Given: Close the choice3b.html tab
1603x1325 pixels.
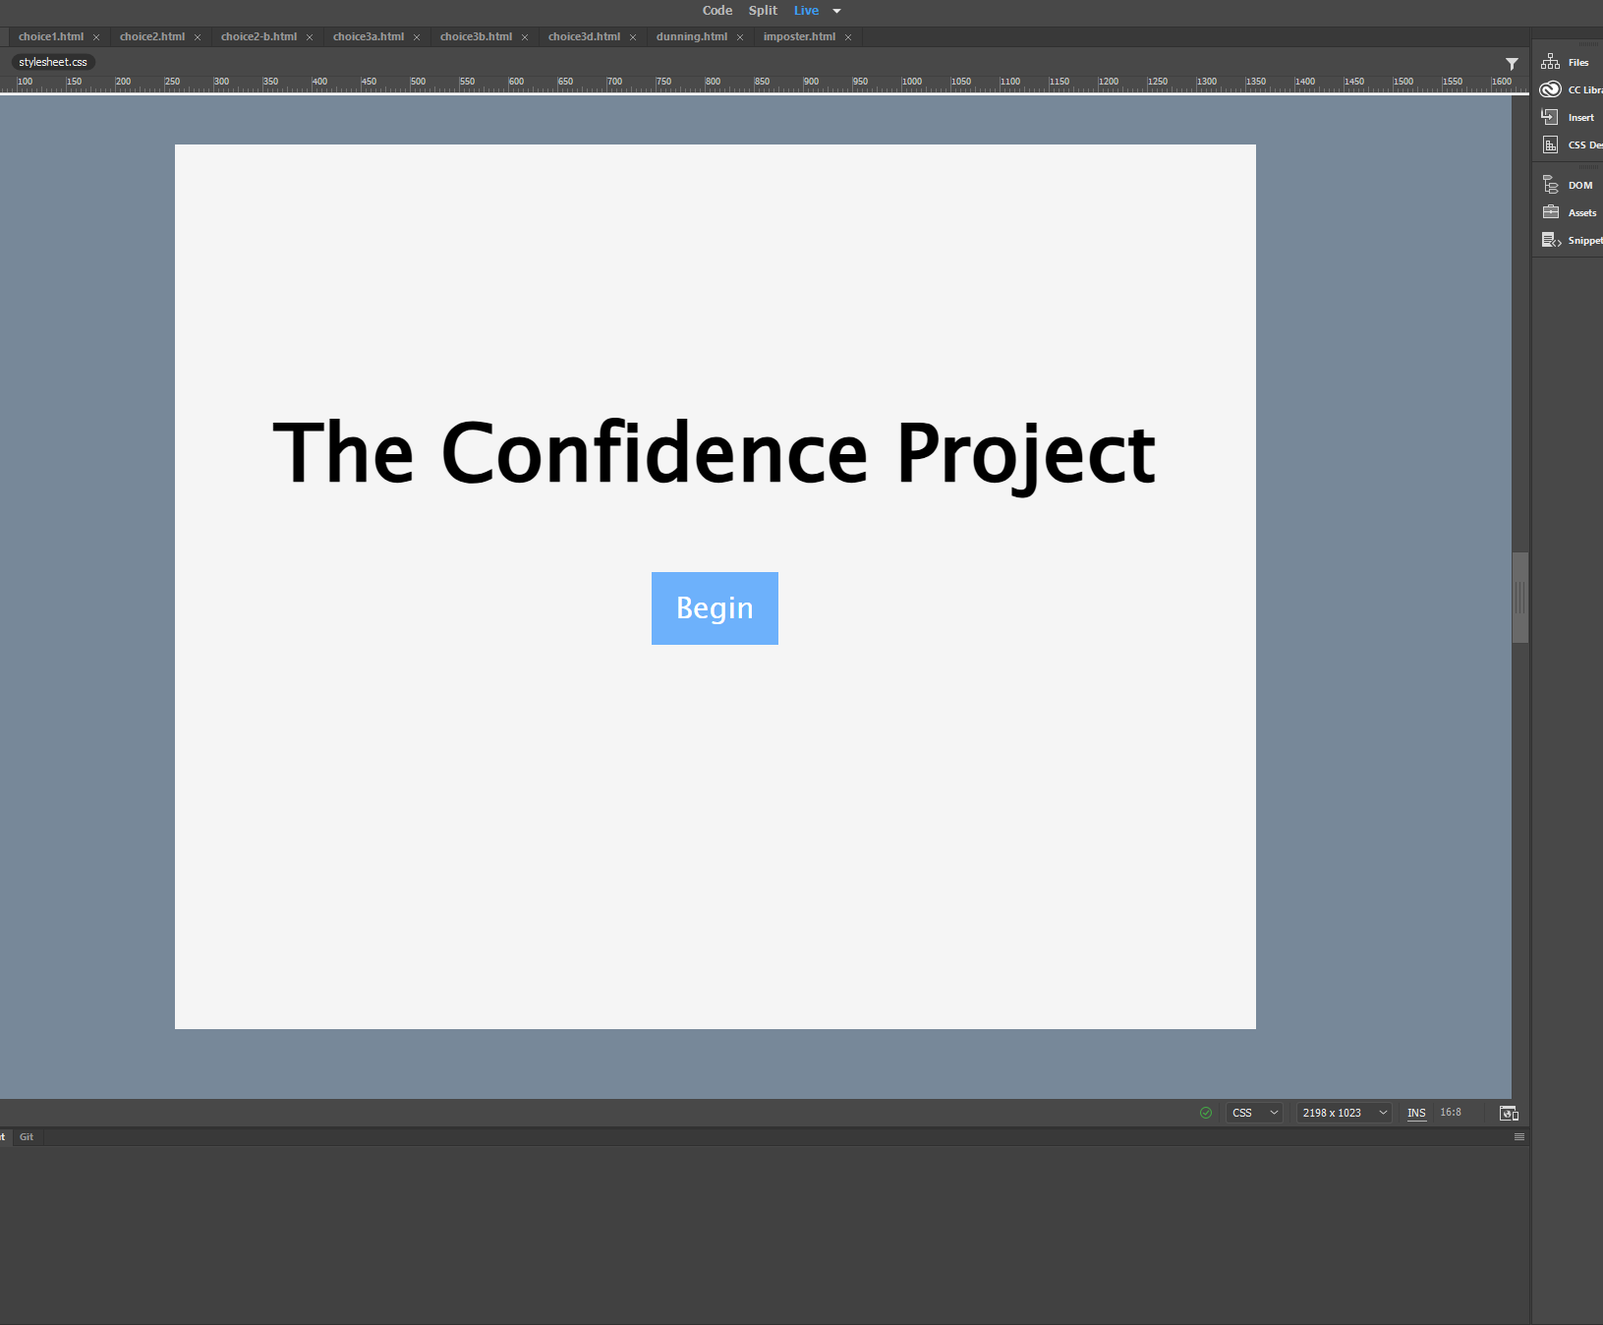Looking at the screenshot, I should point(525,37).
